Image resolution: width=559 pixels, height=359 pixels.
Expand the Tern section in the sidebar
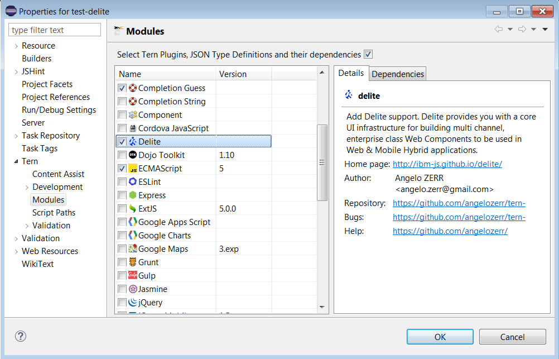(15, 161)
